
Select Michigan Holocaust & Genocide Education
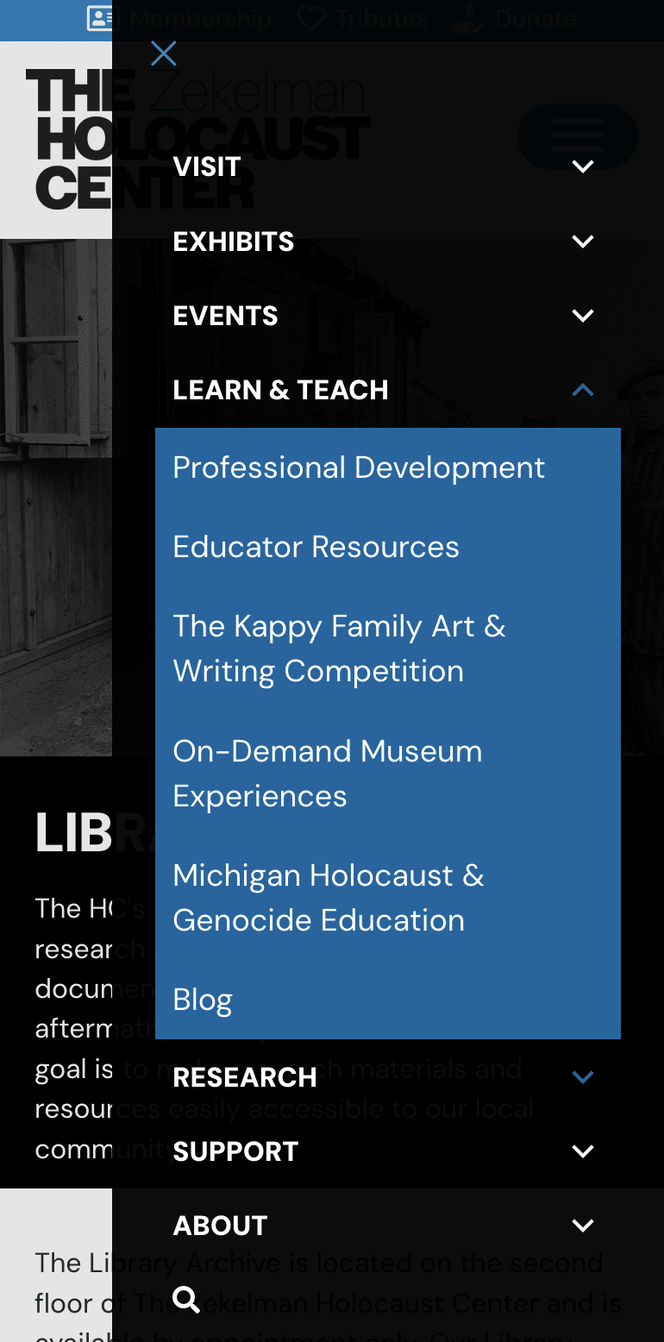point(328,898)
